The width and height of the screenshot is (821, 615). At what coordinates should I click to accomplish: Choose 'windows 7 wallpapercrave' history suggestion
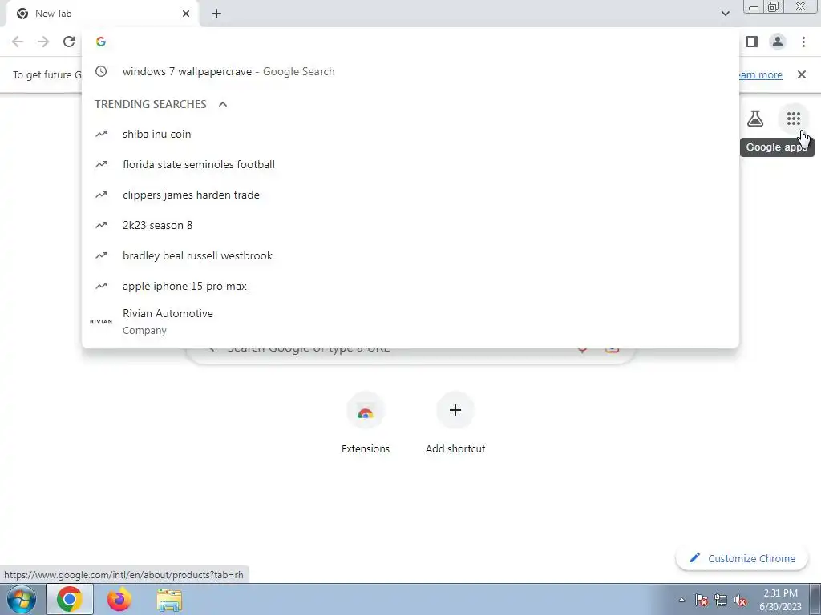coord(410,71)
